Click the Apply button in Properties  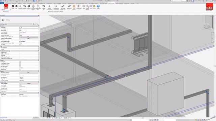point(36,118)
